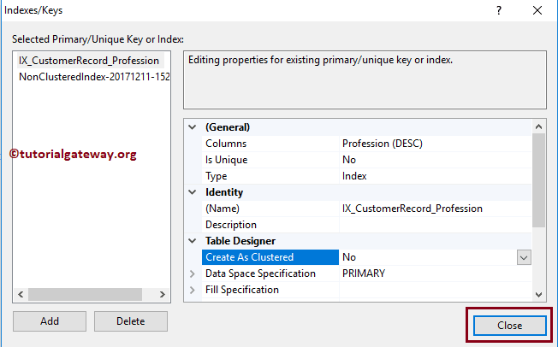Select the NonClusteredIndex-20171211 entry
558x347 pixels.
point(94,77)
